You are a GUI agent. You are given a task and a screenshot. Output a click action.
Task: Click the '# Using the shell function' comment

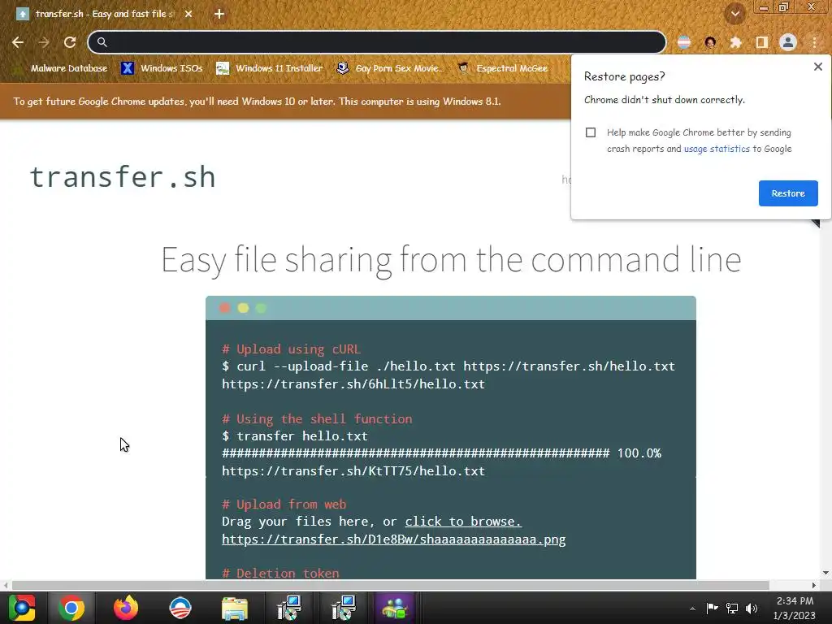click(x=317, y=418)
